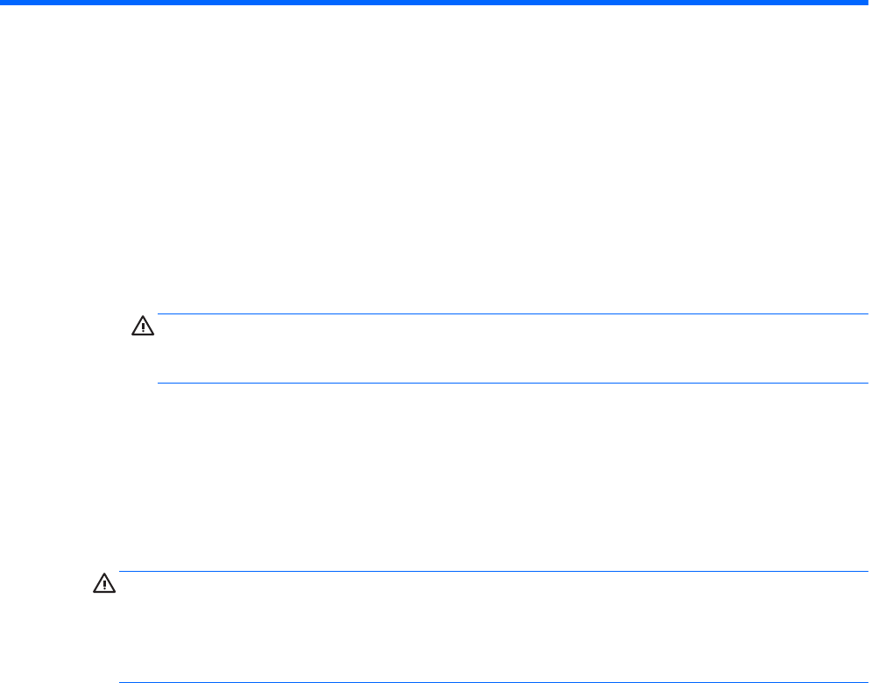Click the center of the thick blue header bar

(x=434, y=4)
